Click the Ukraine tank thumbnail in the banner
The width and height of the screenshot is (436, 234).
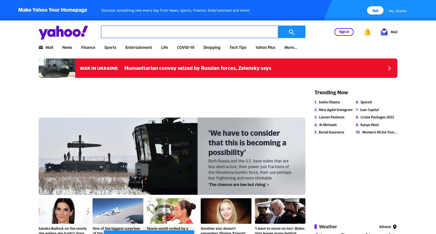pos(57,68)
